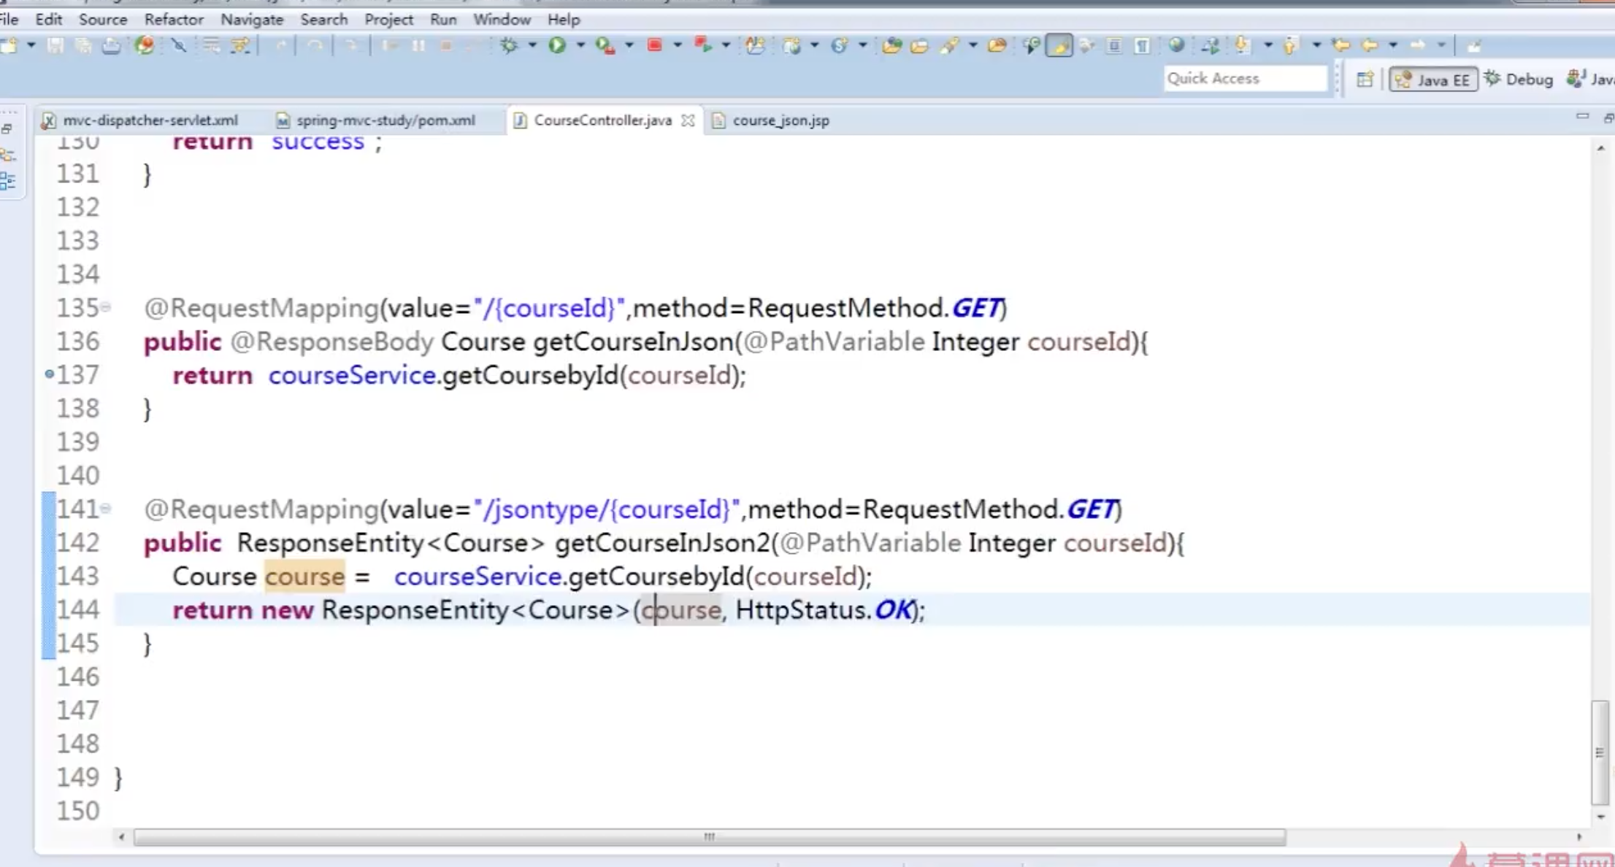Click highlighted 'course' variable on line 143
This screenshot has height=867, width=1615.
304,577
